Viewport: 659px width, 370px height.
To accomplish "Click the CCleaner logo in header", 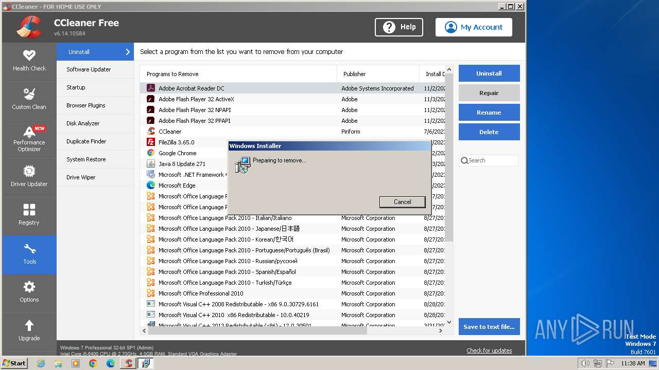I will point(29,27).
